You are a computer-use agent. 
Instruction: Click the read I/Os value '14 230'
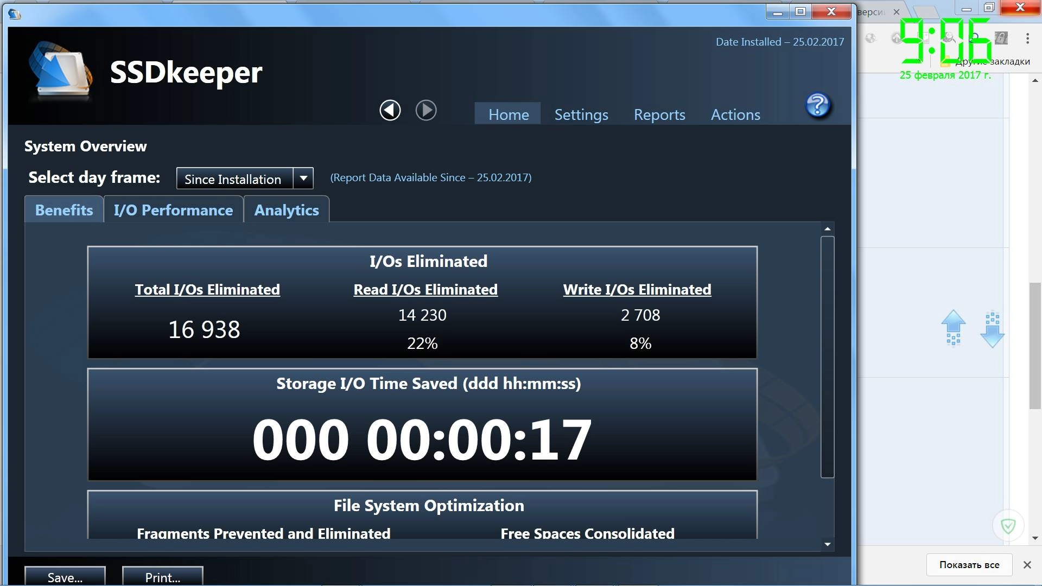pyautogui.click(x=422, y=315)
